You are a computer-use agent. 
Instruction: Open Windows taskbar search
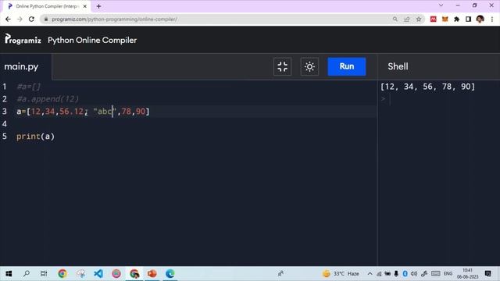click(27, 273)
